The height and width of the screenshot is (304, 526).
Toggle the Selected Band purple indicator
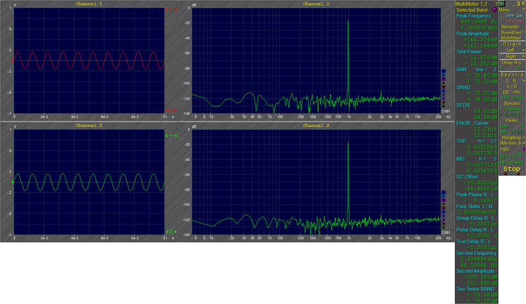pyautogui.click(x=494, y=10)
